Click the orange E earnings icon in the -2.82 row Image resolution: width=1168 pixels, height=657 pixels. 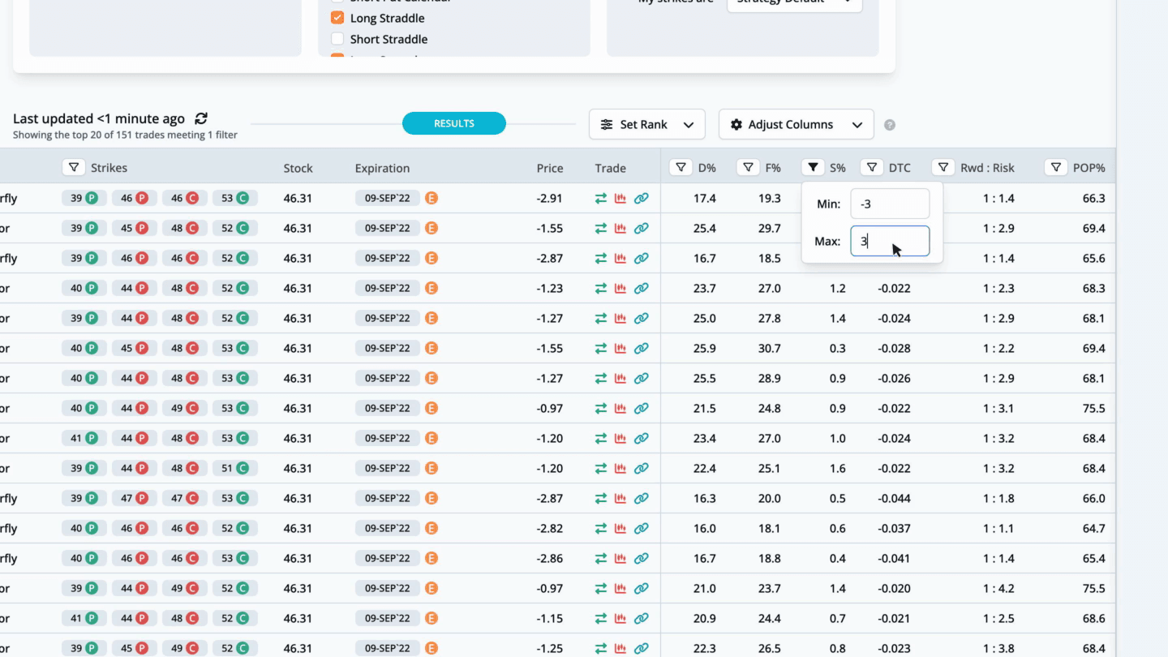point(432,528)
